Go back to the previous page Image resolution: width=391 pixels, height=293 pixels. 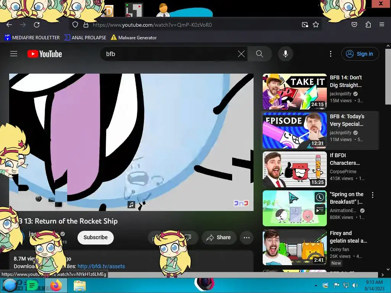click(9, 25)
